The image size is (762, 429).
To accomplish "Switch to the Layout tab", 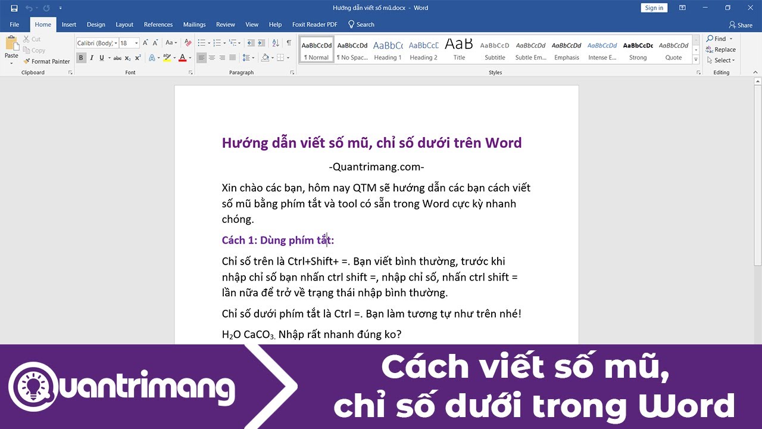I will pos(124,24).
